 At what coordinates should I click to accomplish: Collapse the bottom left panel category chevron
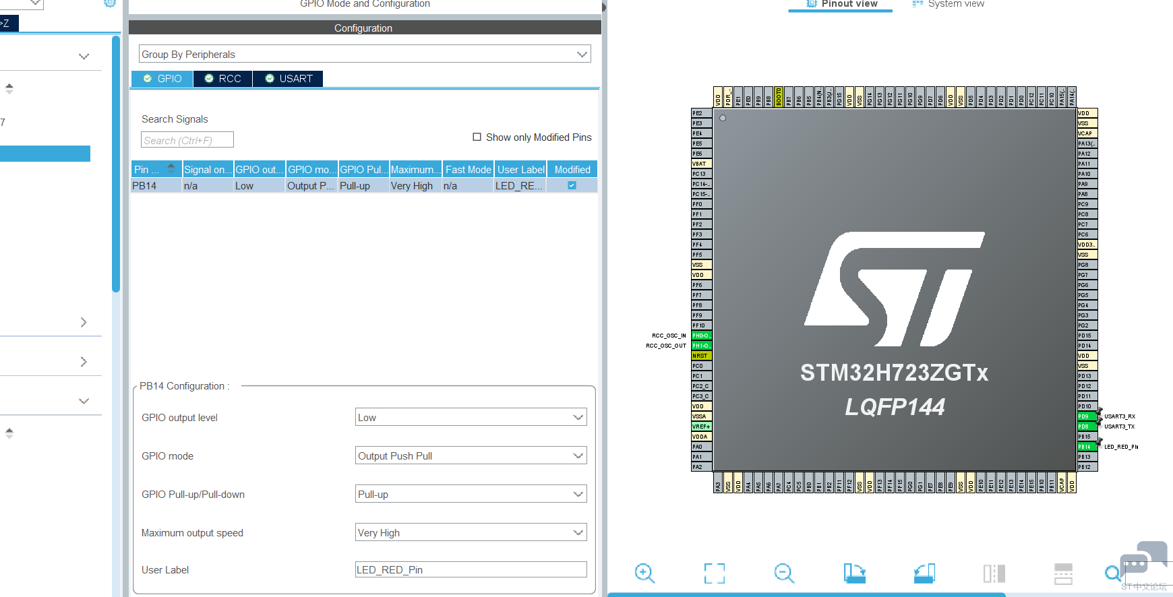tap(84, 401)
